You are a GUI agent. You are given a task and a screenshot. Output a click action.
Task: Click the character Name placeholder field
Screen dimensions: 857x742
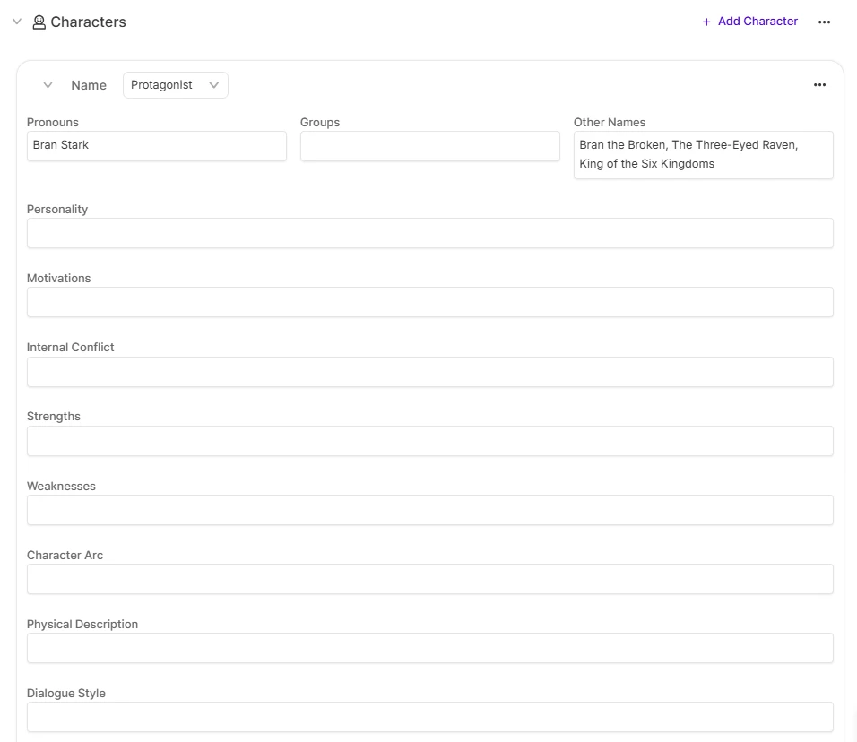tap(89, 85)
